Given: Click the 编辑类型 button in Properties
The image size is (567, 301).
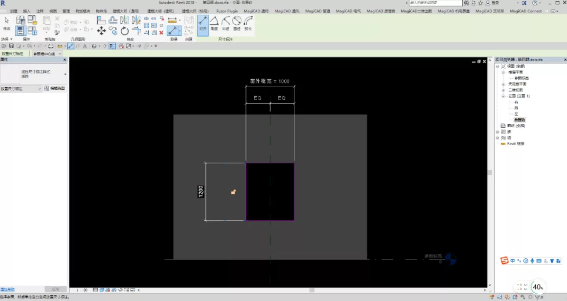Looking at the screenshot, I should pyautogui.click(x=55, y=88).
